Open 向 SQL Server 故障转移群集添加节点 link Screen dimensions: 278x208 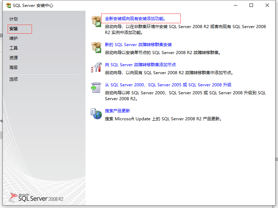coord(141,64)
